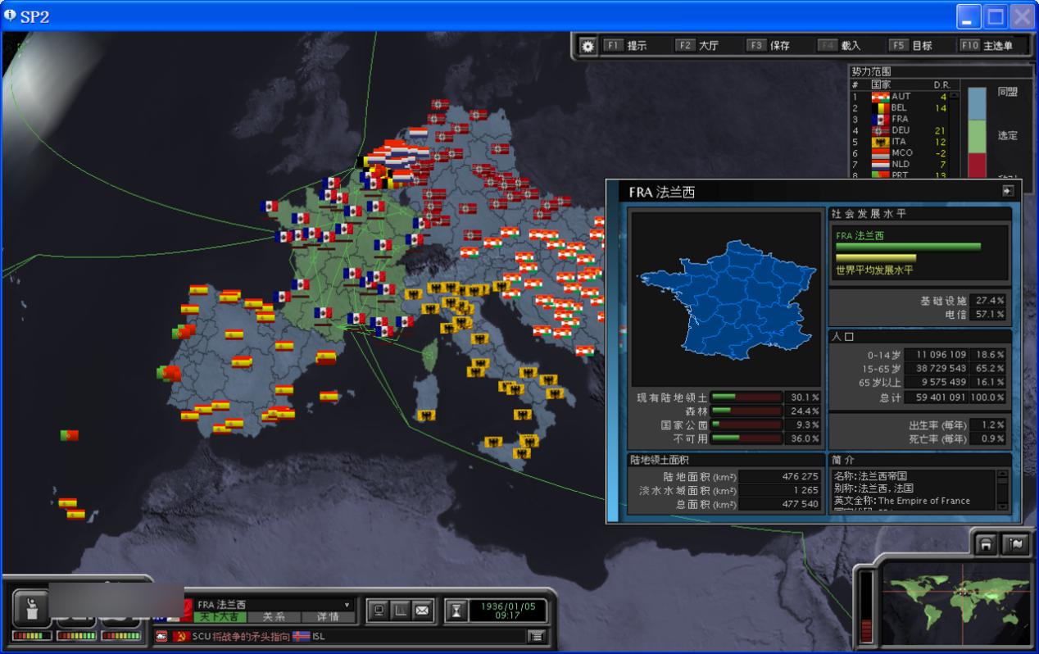Open the F5 目标 objectives button
The image size is (1039, 654).
[911, 46]
